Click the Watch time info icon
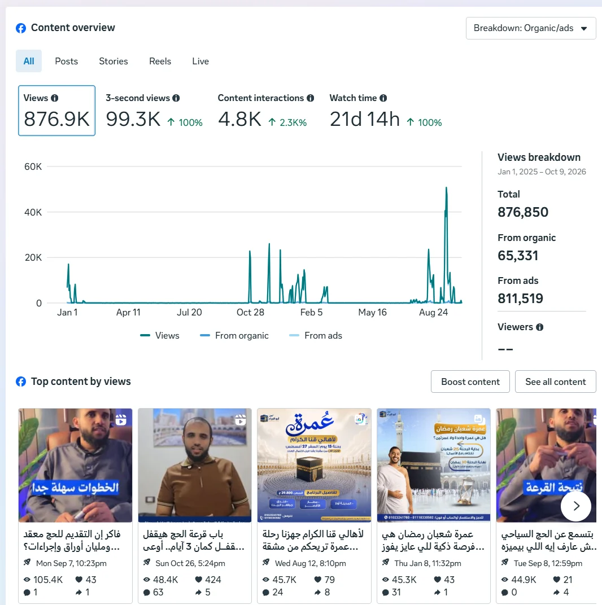The width and height of the screenshot is (602, 605). click(383, 98)
